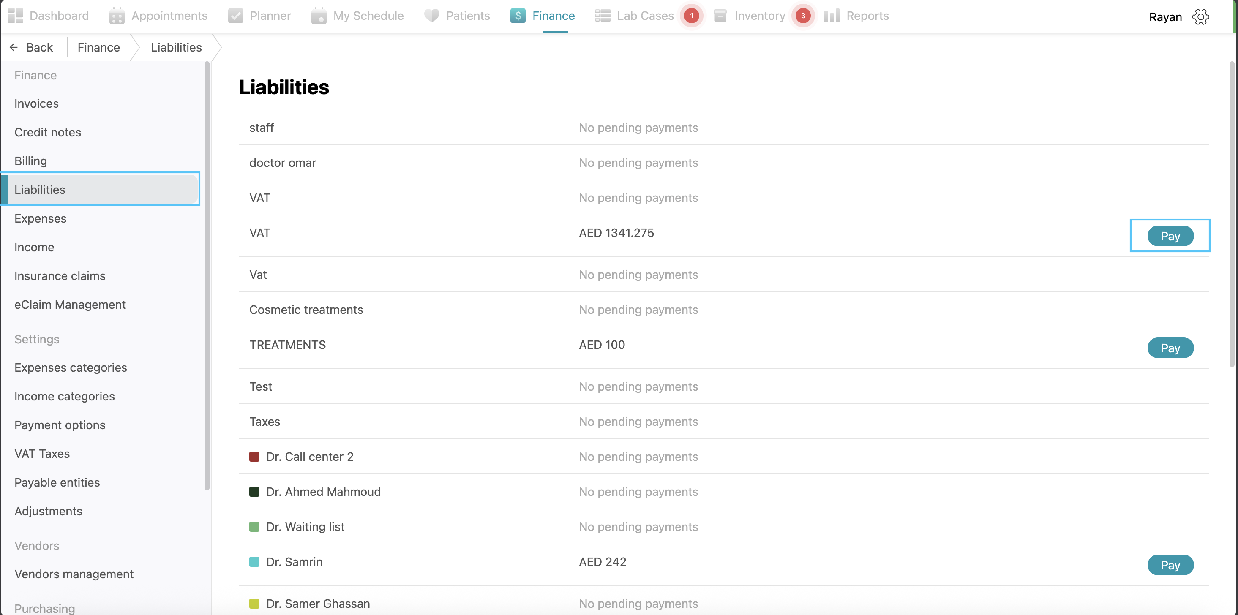
Task: Click the Back arrow icon
Action: click(14, 47)
